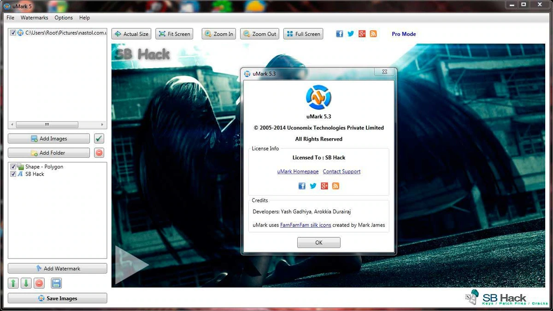The image size is (553, 311).
Task: Click the uMark 5 title bar icon
Action: click(7, 6)
